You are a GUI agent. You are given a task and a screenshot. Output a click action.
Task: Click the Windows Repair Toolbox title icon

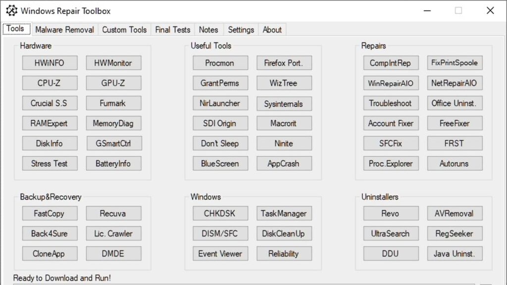point(11,10)
